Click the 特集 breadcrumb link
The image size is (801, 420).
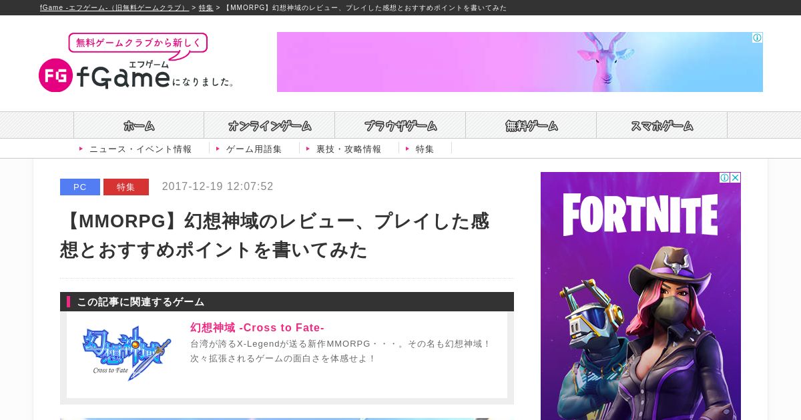tap(206, 8)
